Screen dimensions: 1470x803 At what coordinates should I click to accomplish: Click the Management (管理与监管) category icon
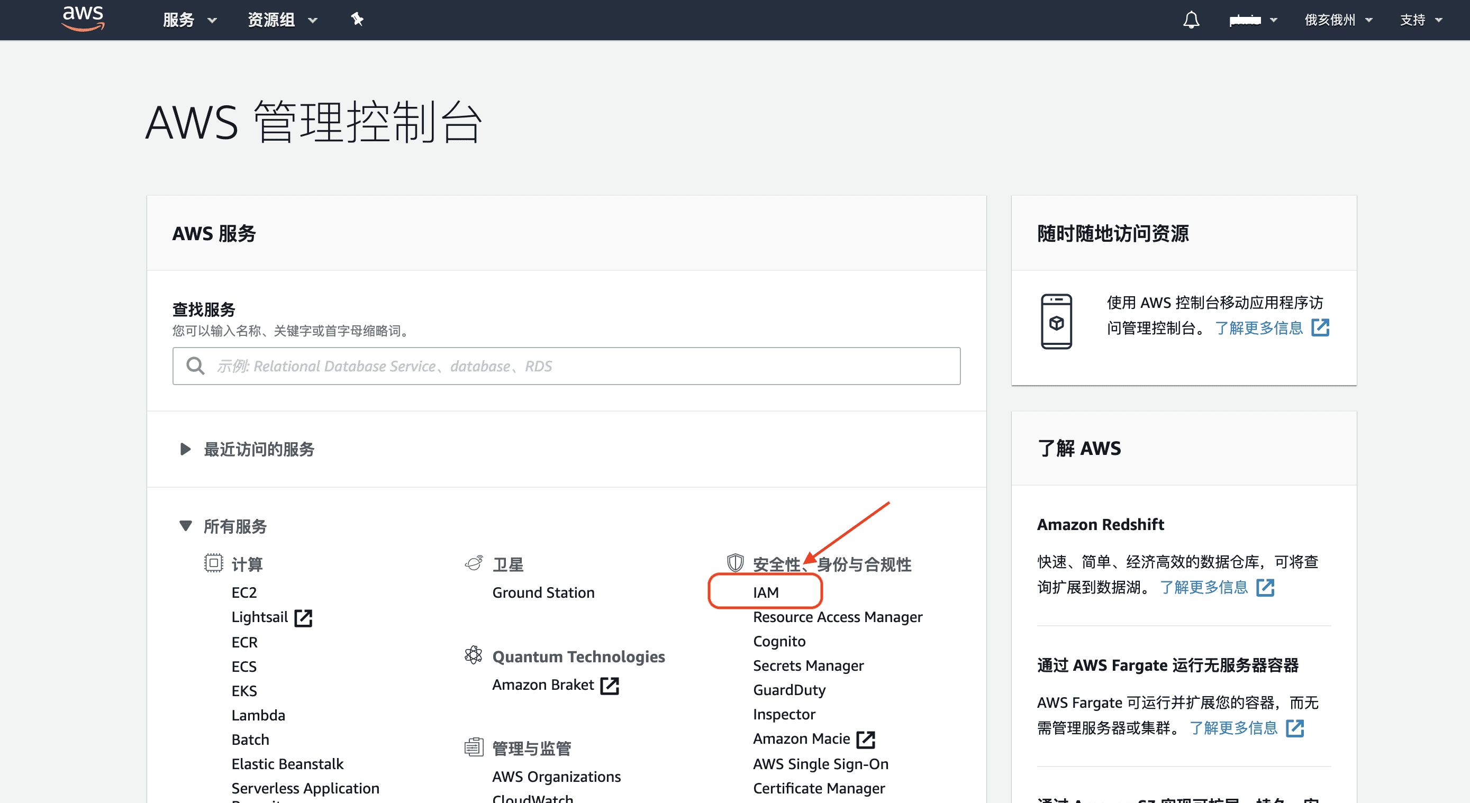(474, 747)
